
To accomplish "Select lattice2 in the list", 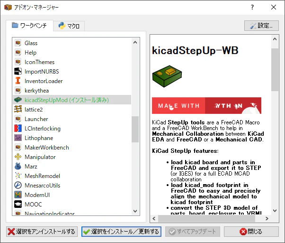I will (72, 109).
